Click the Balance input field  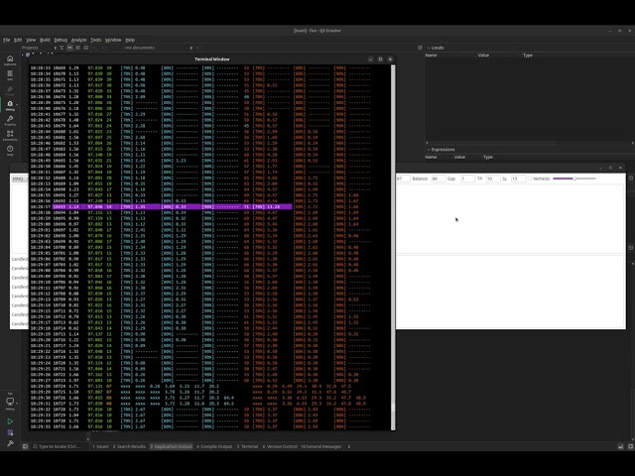click(438, 178)
